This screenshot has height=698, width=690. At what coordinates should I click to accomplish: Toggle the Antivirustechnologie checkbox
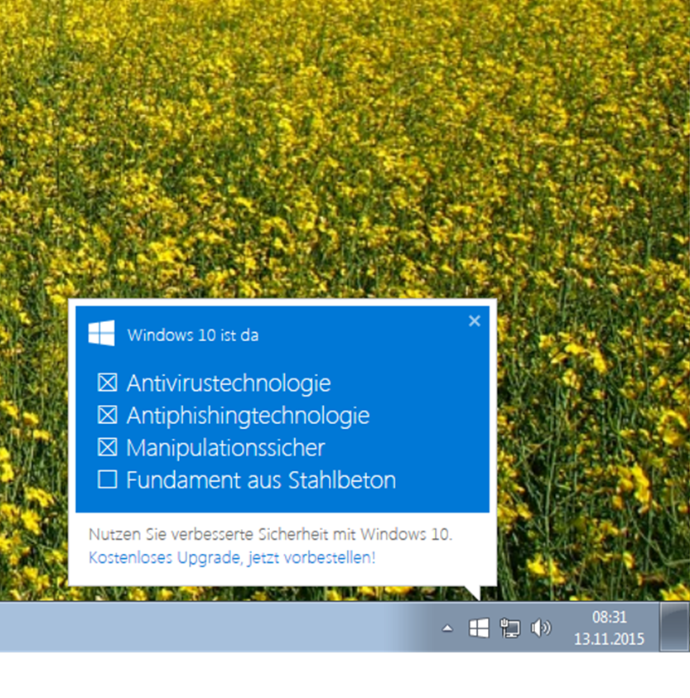point(108,383)
